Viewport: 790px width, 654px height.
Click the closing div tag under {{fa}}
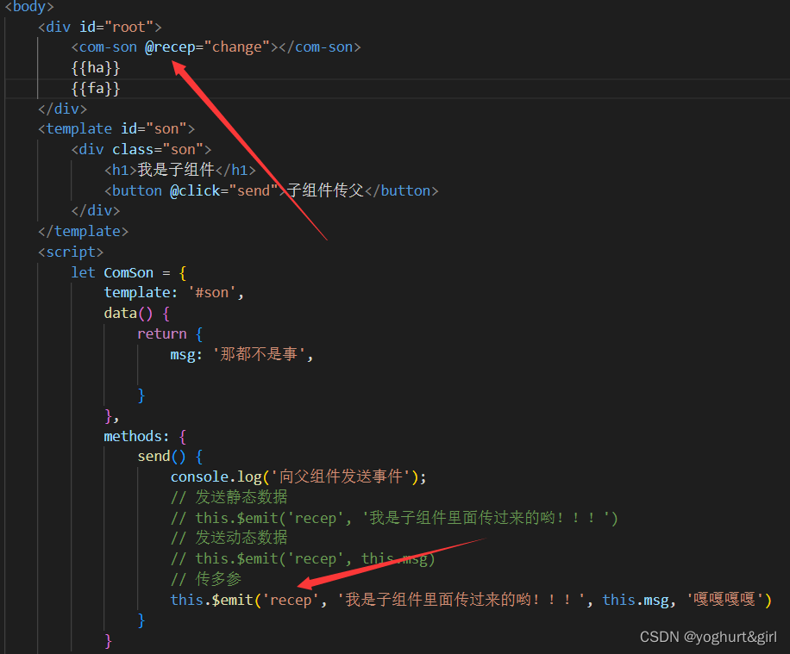pyautogui.click(x=62, y=109)
